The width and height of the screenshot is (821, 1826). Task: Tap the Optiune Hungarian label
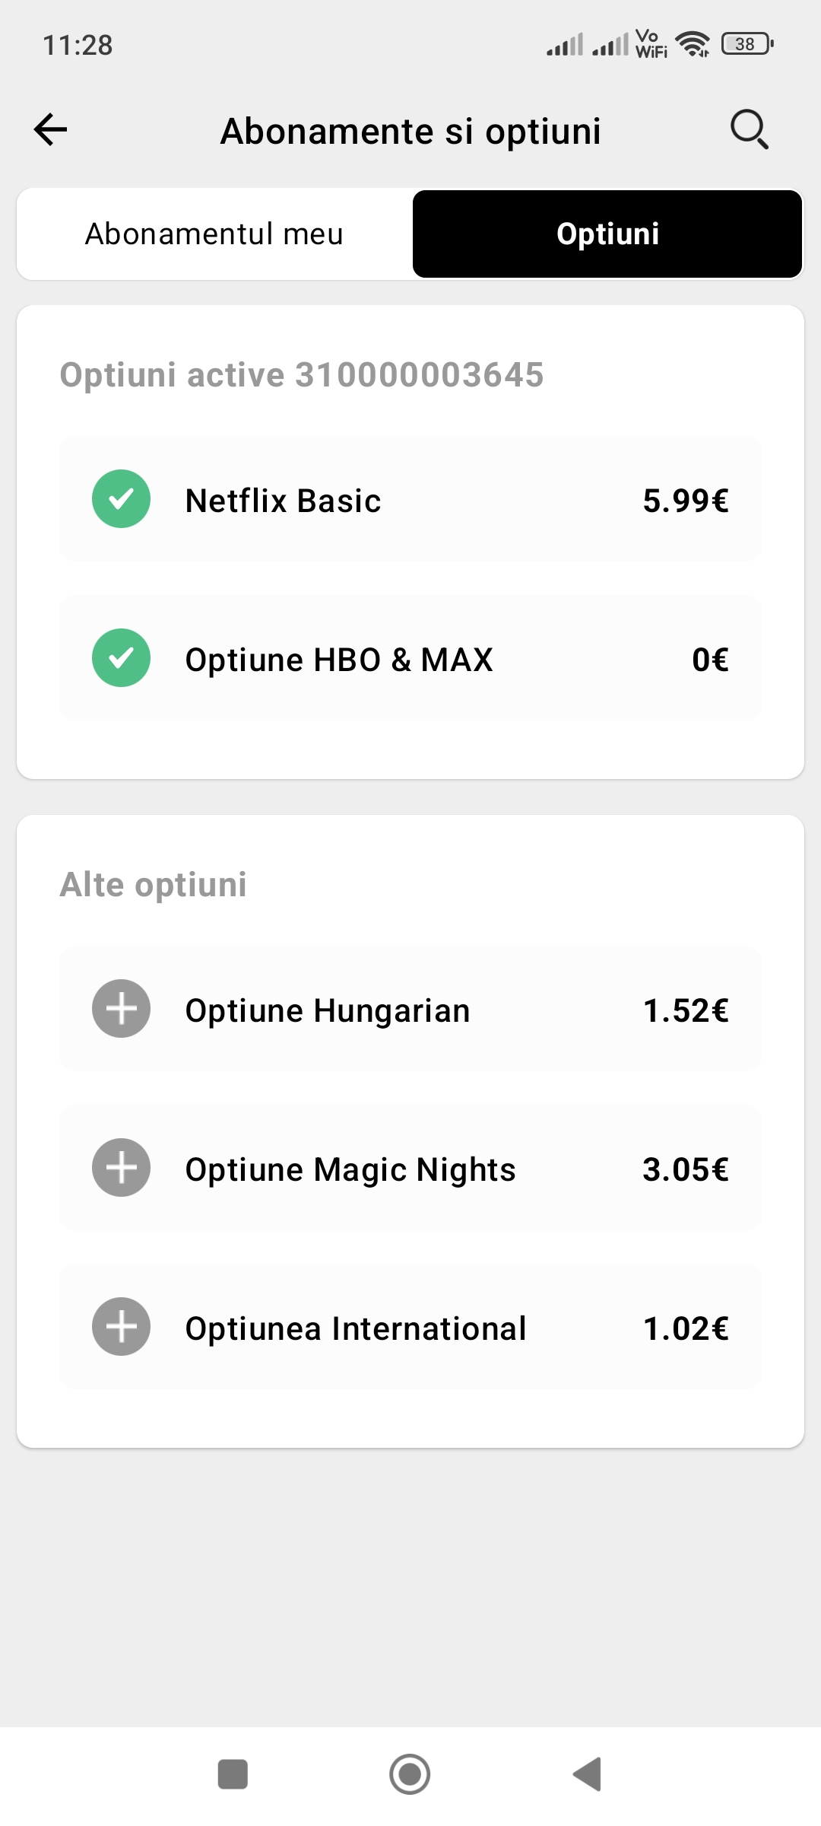(x=328, y=1010)
